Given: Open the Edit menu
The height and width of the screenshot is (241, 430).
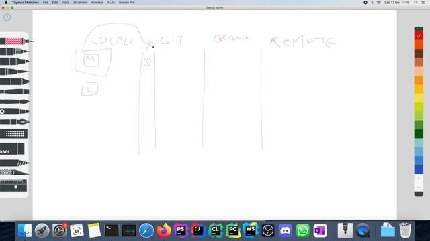Looking at the screenshot, I should pos(55,3).
